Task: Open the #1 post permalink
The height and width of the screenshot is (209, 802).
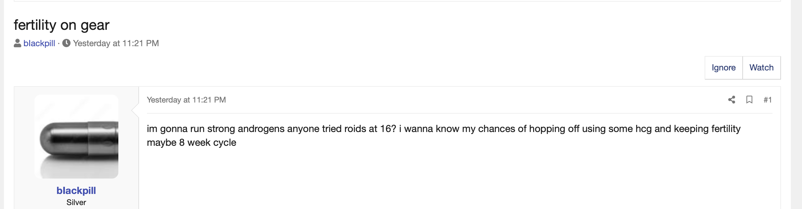Action: pos(768,100)
